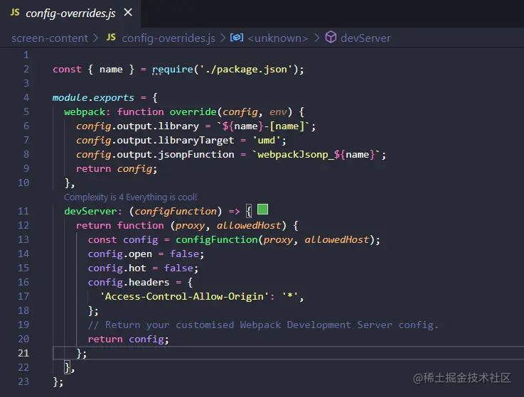Image resolution: width=524 pixels, height=397 pixels.
Task: Click the env parameter on line 5
Action: 278,112
